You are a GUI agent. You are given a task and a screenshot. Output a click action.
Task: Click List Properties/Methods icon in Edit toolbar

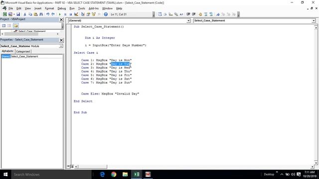pyautogui.click(x=159, y=14)
